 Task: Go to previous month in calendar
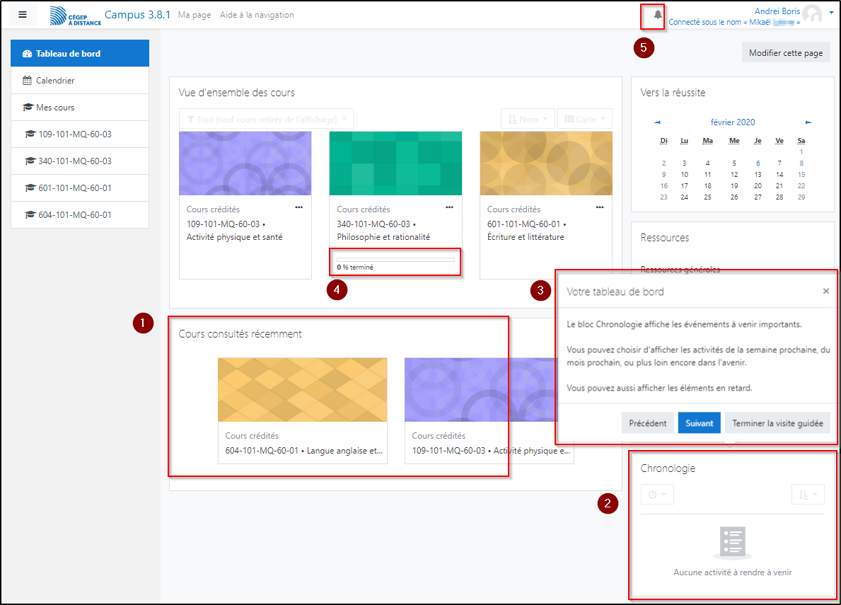coord(658,122)
